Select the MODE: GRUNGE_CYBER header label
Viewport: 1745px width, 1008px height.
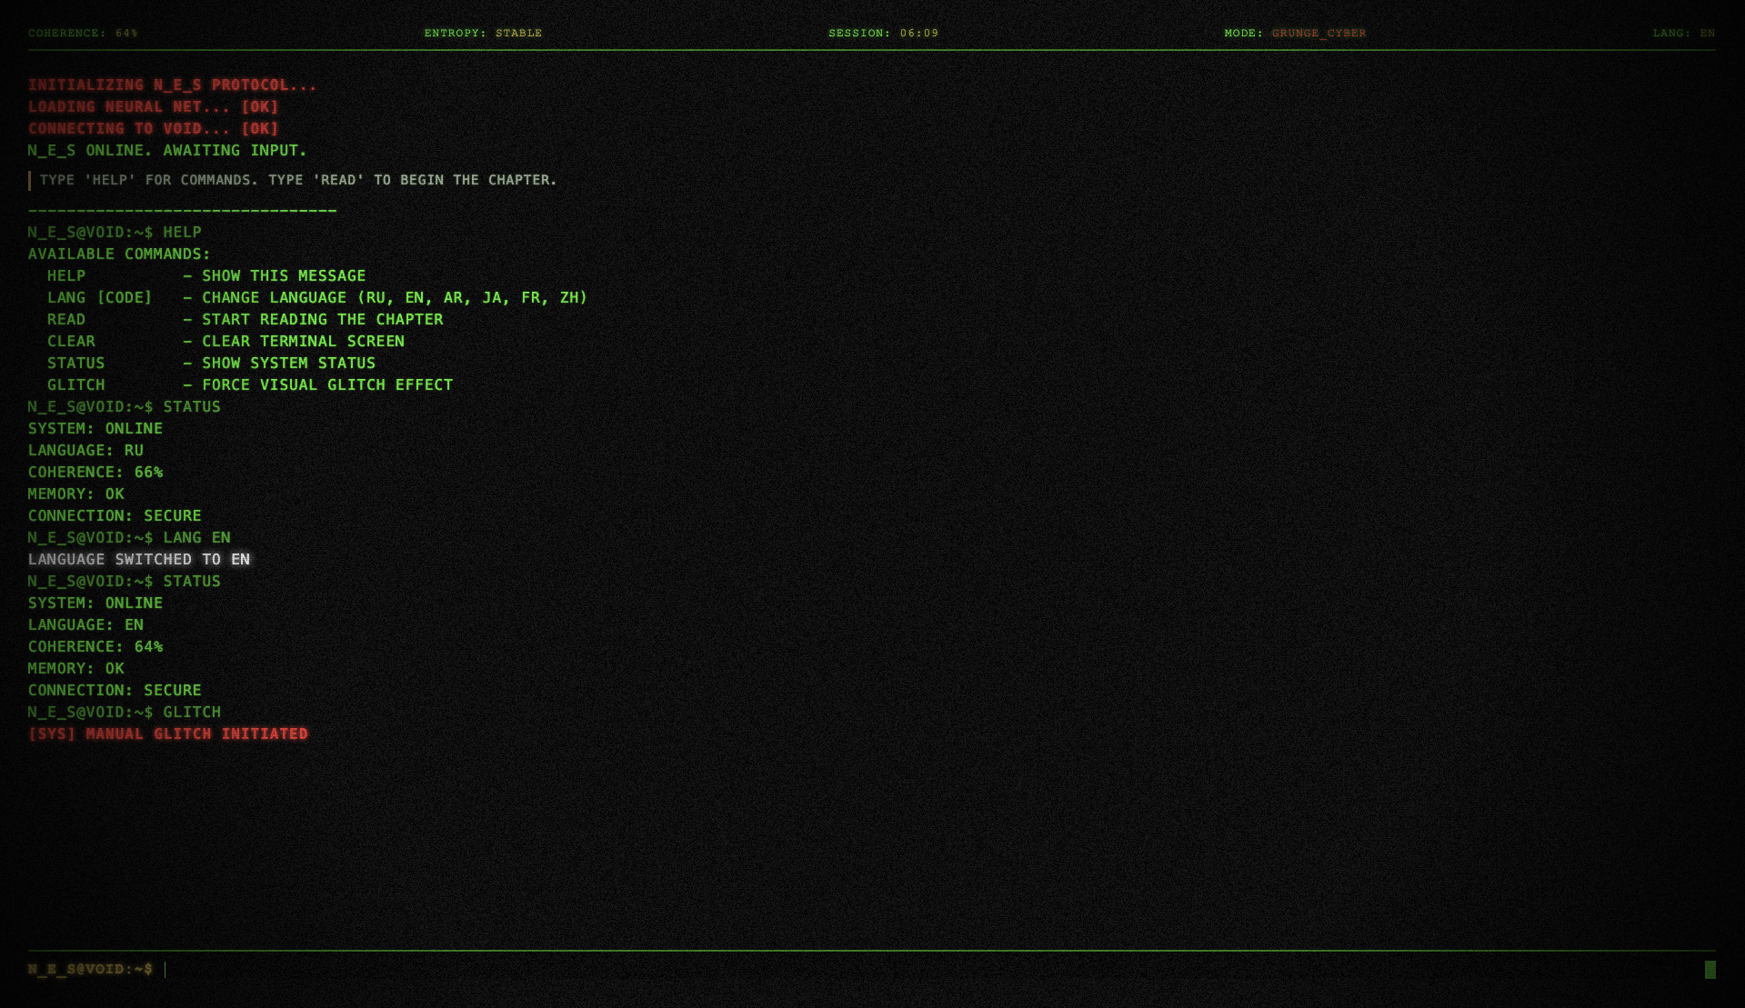click(1295, 33)
